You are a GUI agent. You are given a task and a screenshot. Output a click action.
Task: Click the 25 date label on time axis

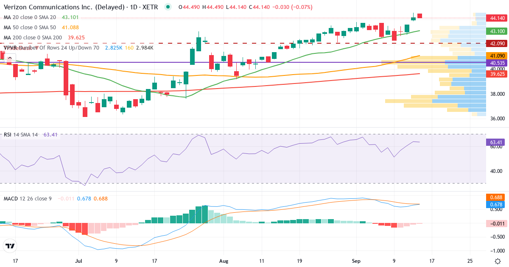tap(470, 261)
